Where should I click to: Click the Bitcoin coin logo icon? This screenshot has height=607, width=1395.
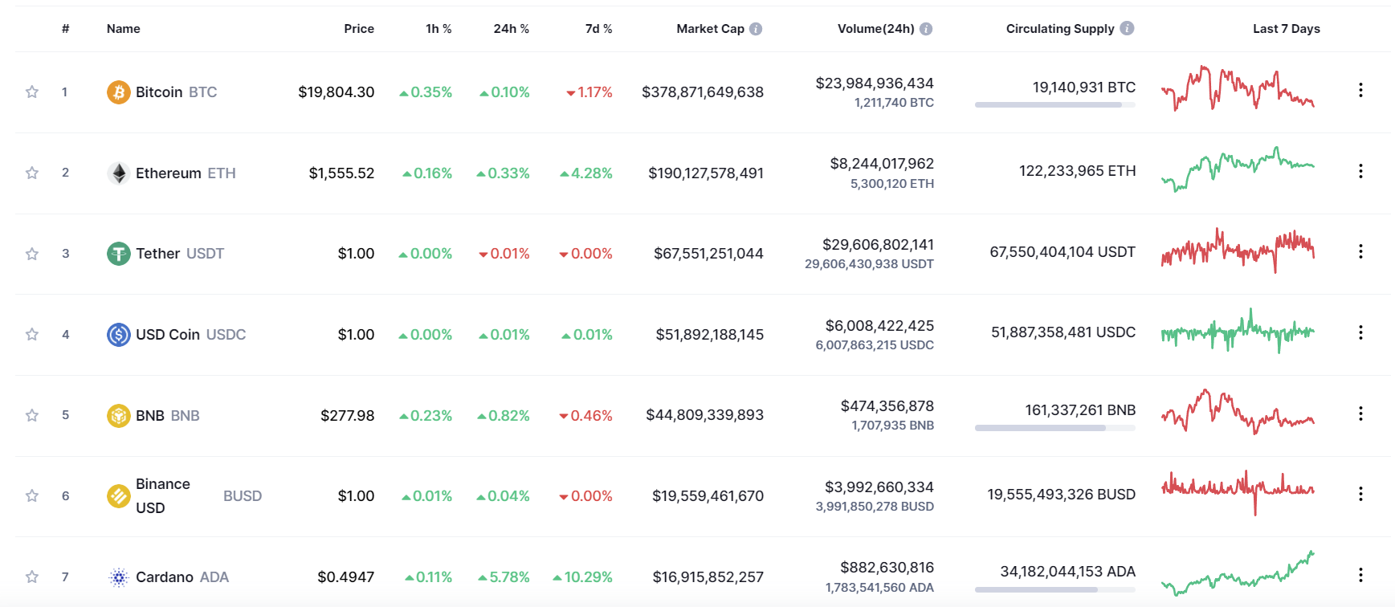[119, 92]
